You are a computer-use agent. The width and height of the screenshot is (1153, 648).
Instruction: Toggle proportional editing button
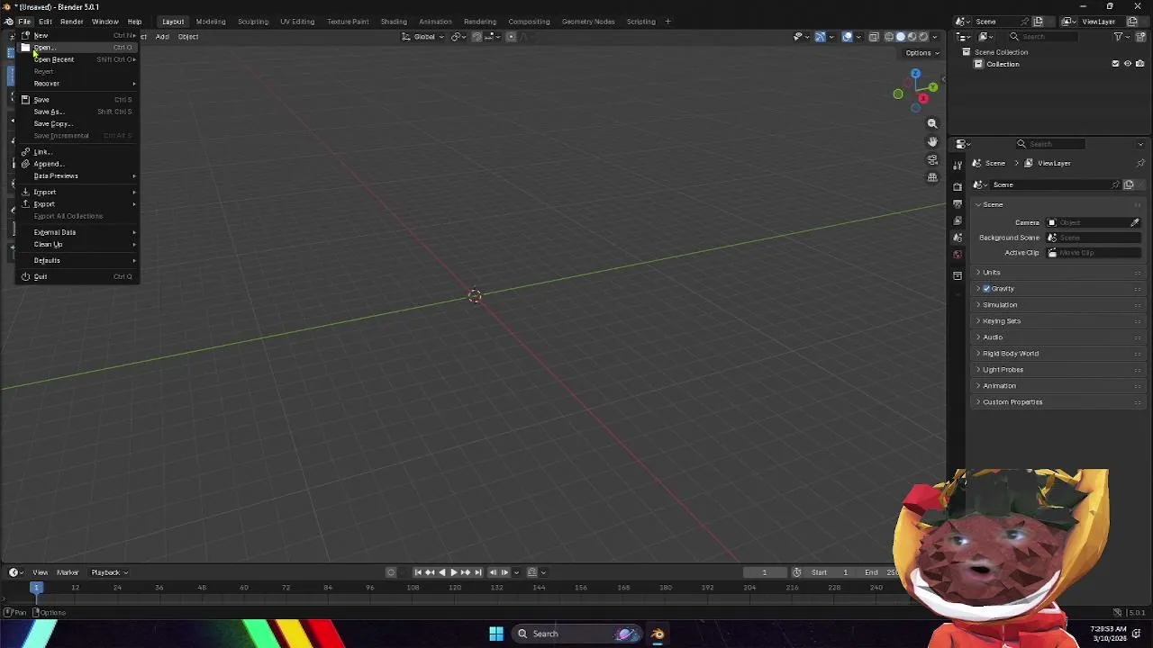pyautogui.click(x=511, y=37)
